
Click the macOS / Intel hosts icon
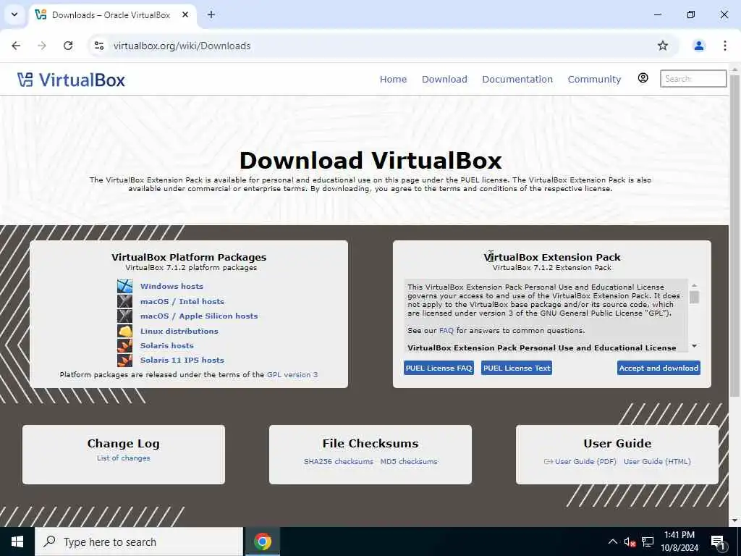point(124,301)
